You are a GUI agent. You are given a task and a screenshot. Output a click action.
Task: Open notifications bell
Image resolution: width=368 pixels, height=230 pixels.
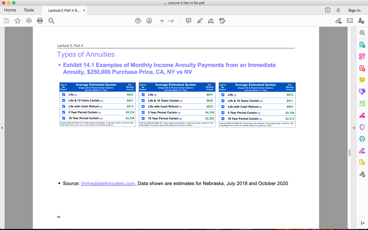[338, 10]
